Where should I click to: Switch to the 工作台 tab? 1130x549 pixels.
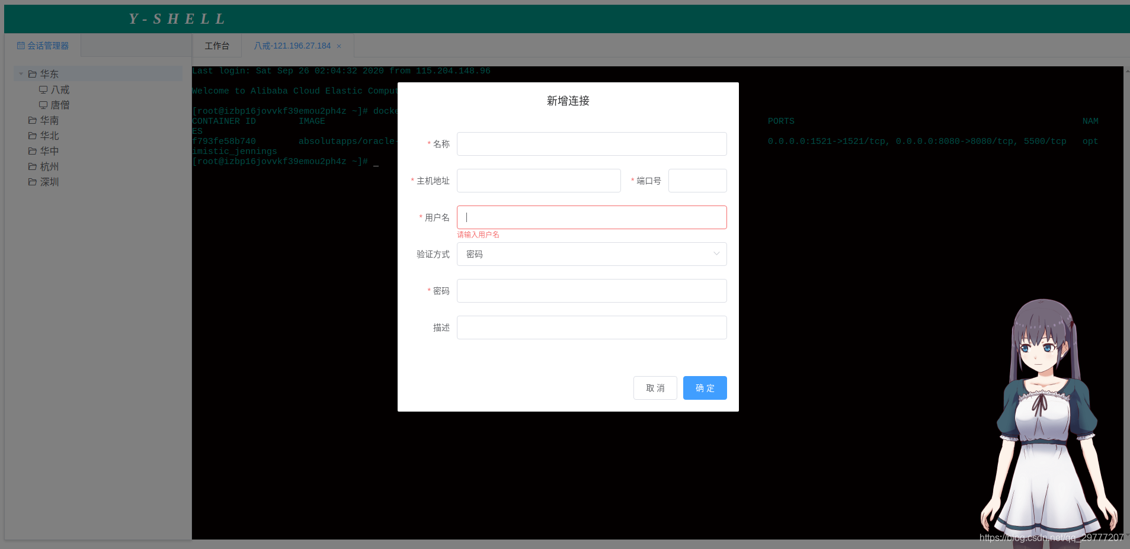pyautogui.click(x=217, y=46)
